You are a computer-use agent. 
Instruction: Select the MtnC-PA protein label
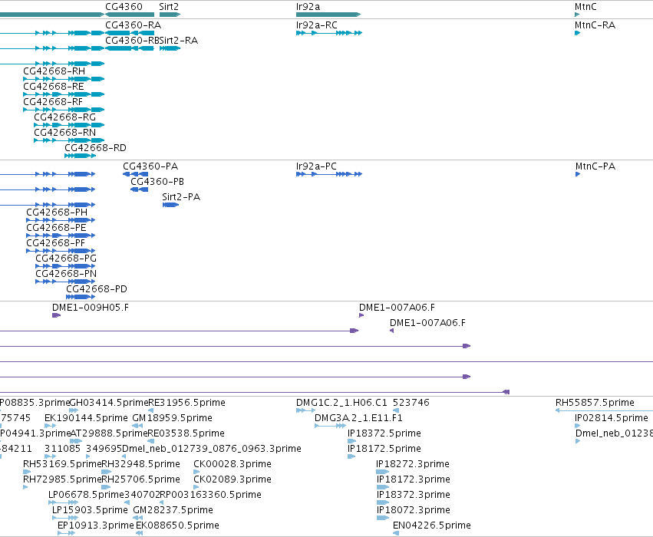click(595, 166)
